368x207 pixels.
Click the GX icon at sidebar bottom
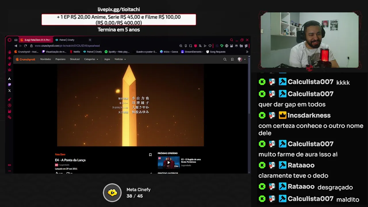point(9,165)
